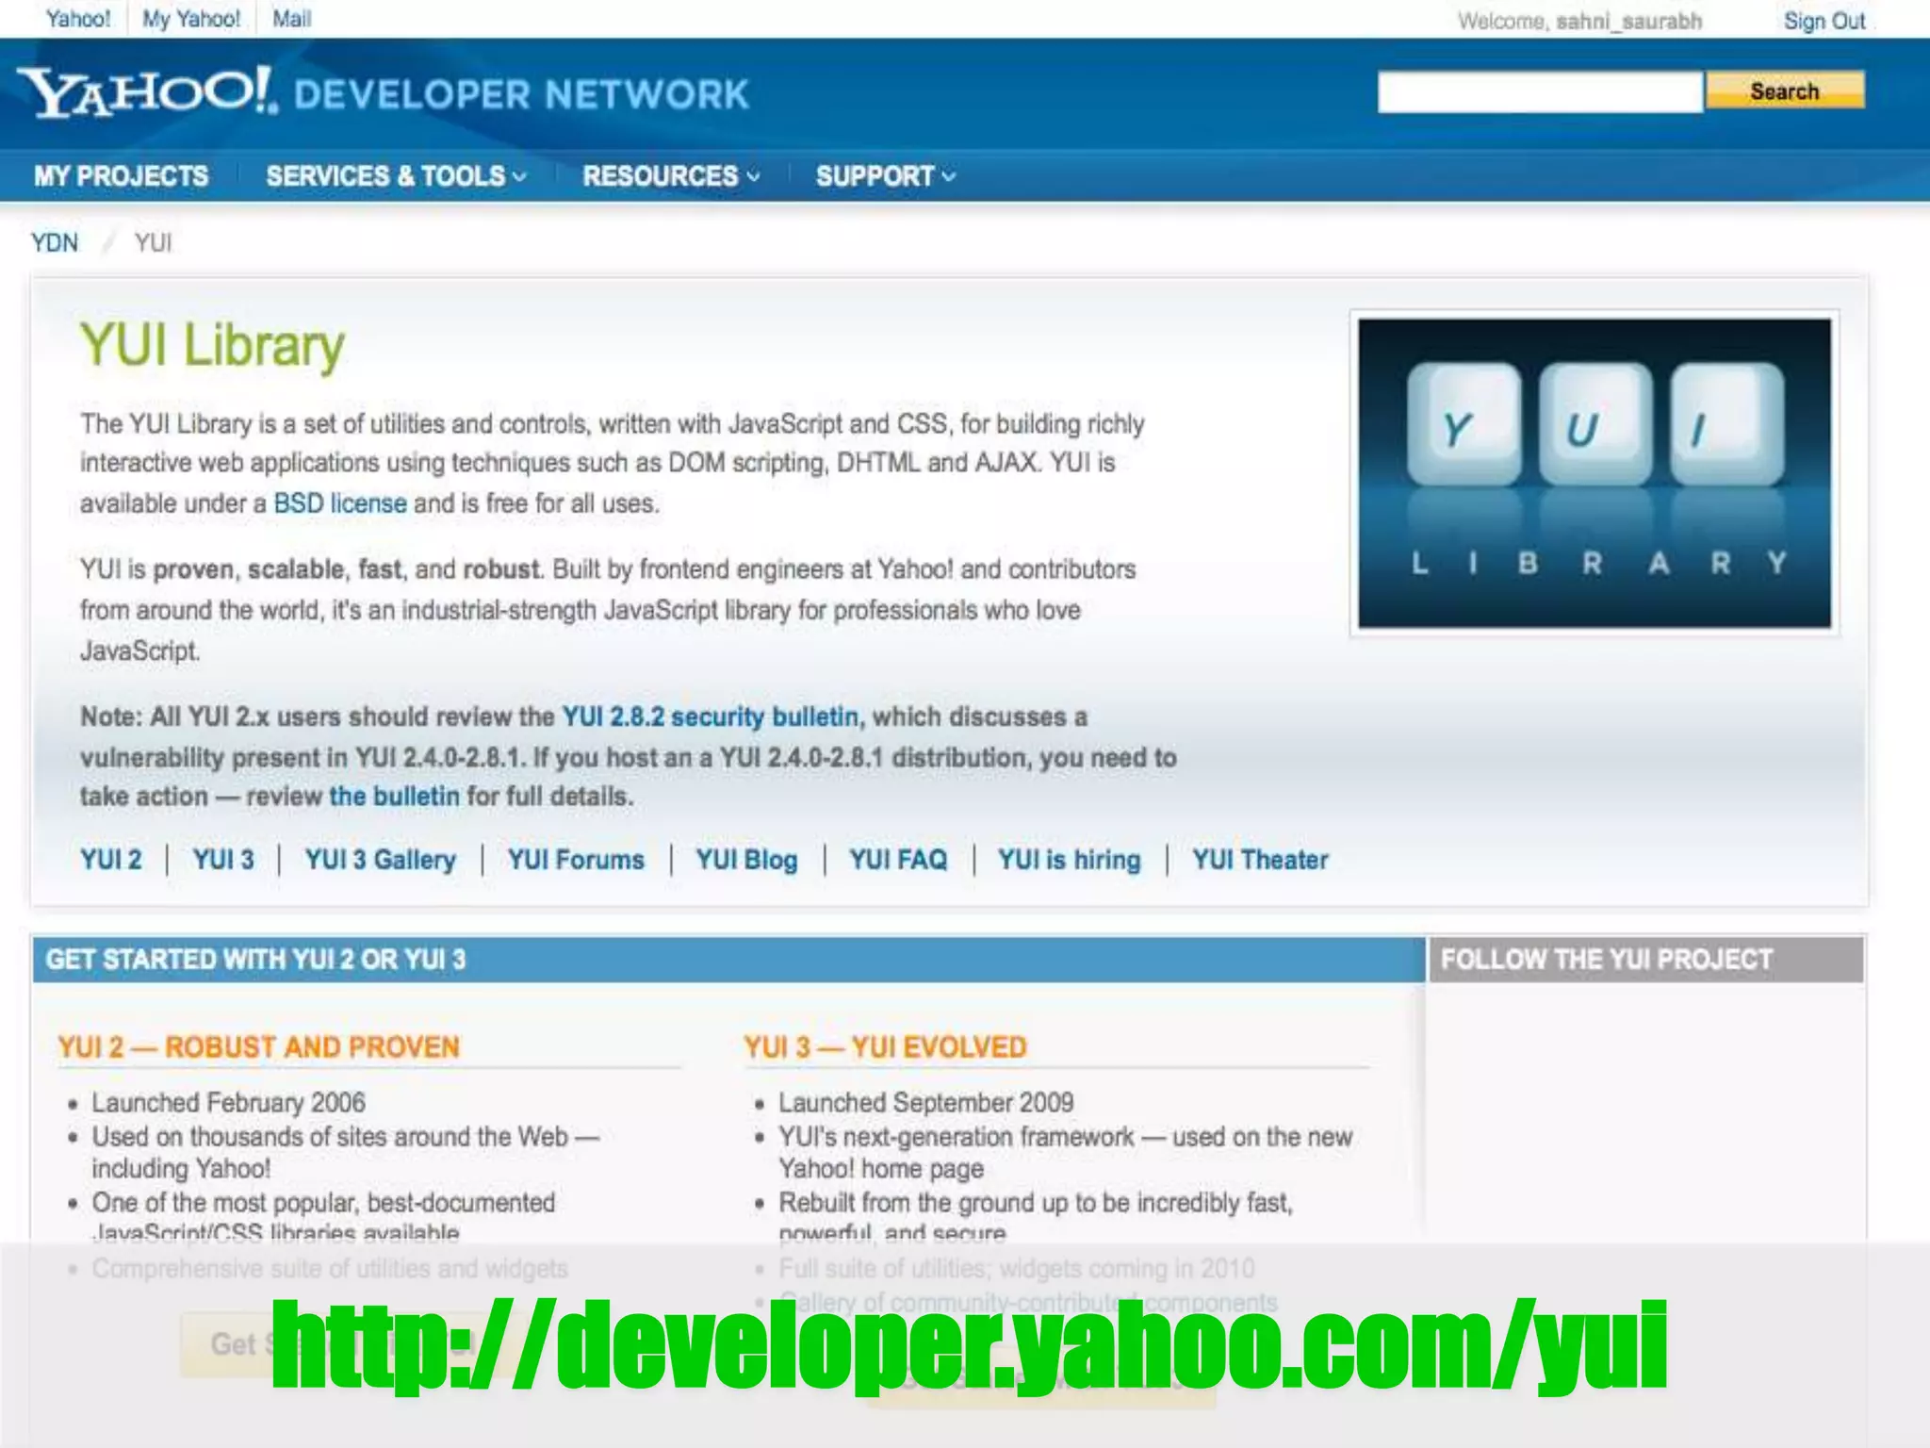1930x1448 pixels.
Task: Click the Sign Out link
Action: 1824,21
